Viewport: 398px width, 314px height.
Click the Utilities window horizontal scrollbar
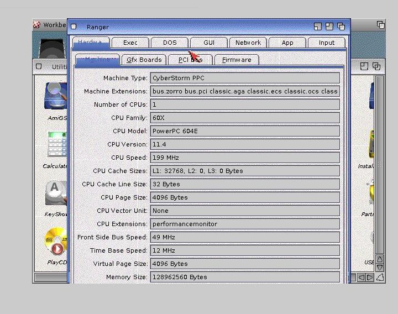point(51,278)
